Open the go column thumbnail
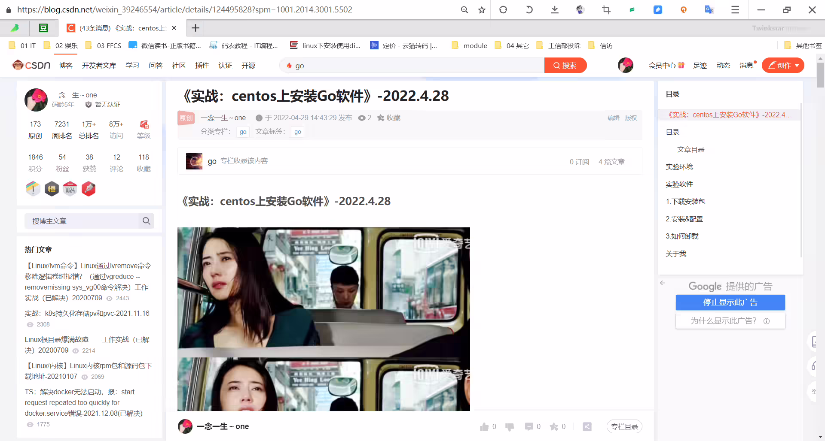825x441 pixels. tap(194, 161)
